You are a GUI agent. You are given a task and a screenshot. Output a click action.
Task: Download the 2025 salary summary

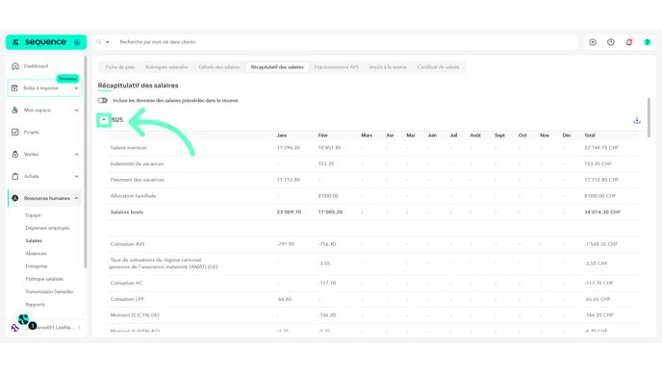637,120
